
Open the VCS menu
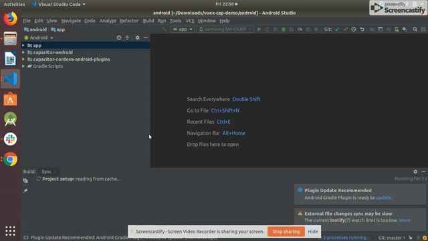click(190, 21)
